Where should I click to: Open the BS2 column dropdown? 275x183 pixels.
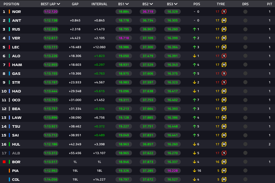tap(152, 4)
